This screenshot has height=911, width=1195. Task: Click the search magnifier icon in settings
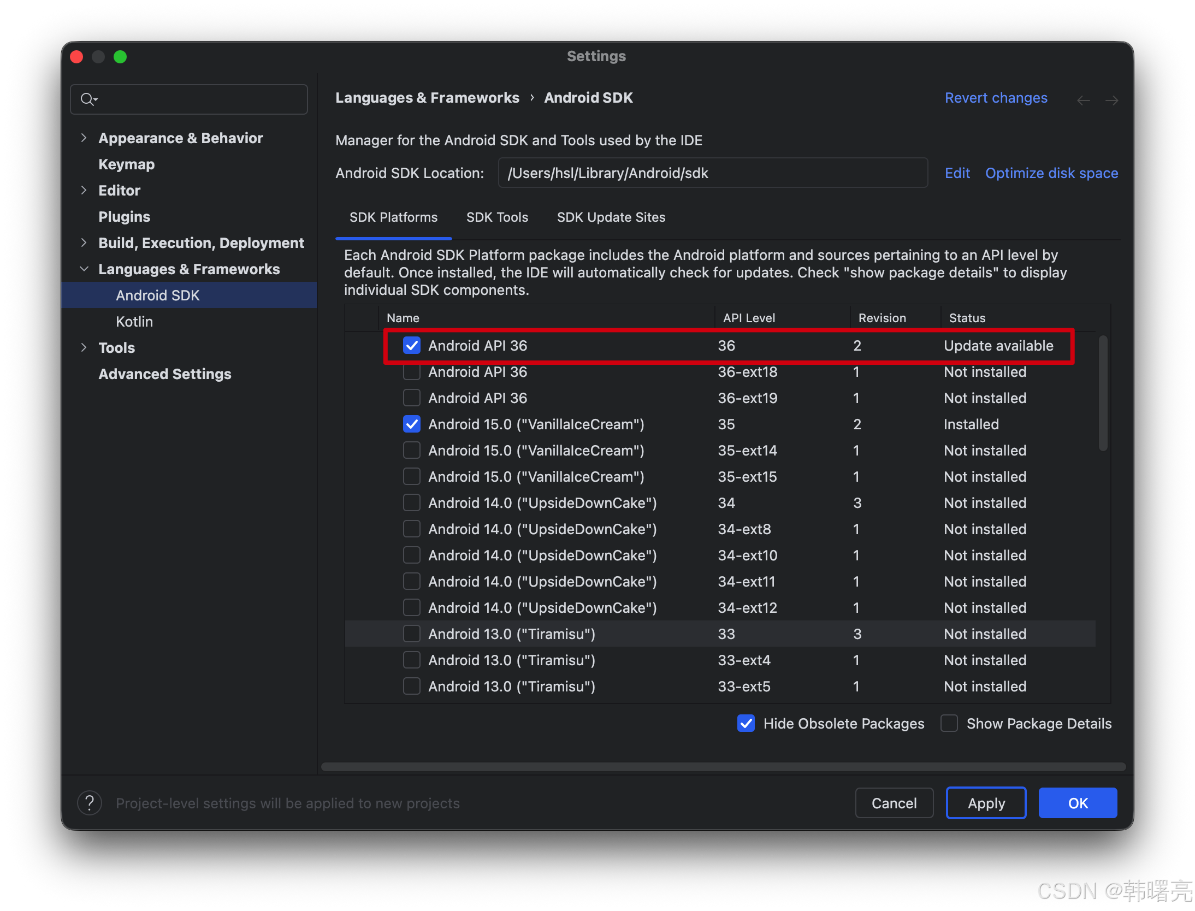[x=88, y=99]
